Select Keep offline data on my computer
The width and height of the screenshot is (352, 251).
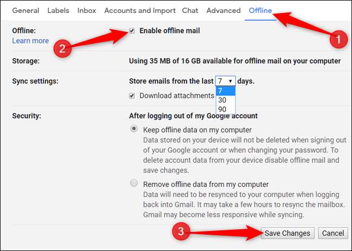[x=134, y=129]
